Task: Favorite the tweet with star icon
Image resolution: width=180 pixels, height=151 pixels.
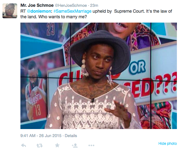Action: pyautogui.click(x=57, y=145)
